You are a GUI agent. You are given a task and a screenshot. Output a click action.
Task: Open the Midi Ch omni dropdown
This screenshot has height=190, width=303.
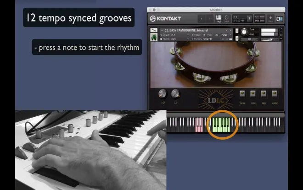click(x=174, y=39)
